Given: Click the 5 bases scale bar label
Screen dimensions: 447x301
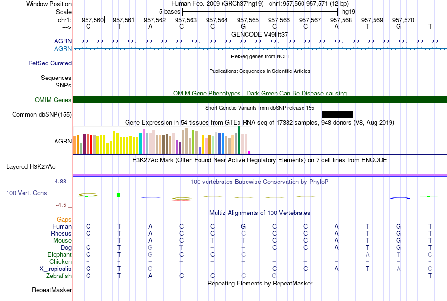Looking at the screenshot, I should tap(169, 12).
